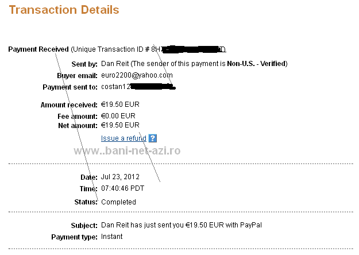Click the Payment sent to address value

point(137,87)
